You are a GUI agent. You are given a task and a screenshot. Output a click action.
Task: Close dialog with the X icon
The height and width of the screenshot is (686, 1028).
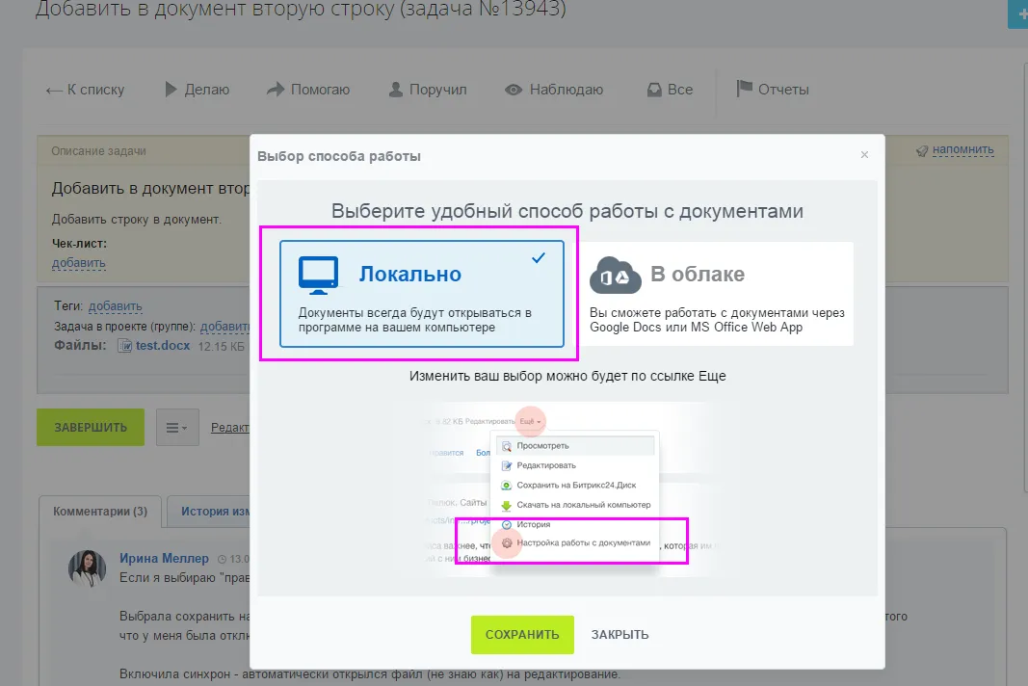pyautogui.click(x=864, y=155)
